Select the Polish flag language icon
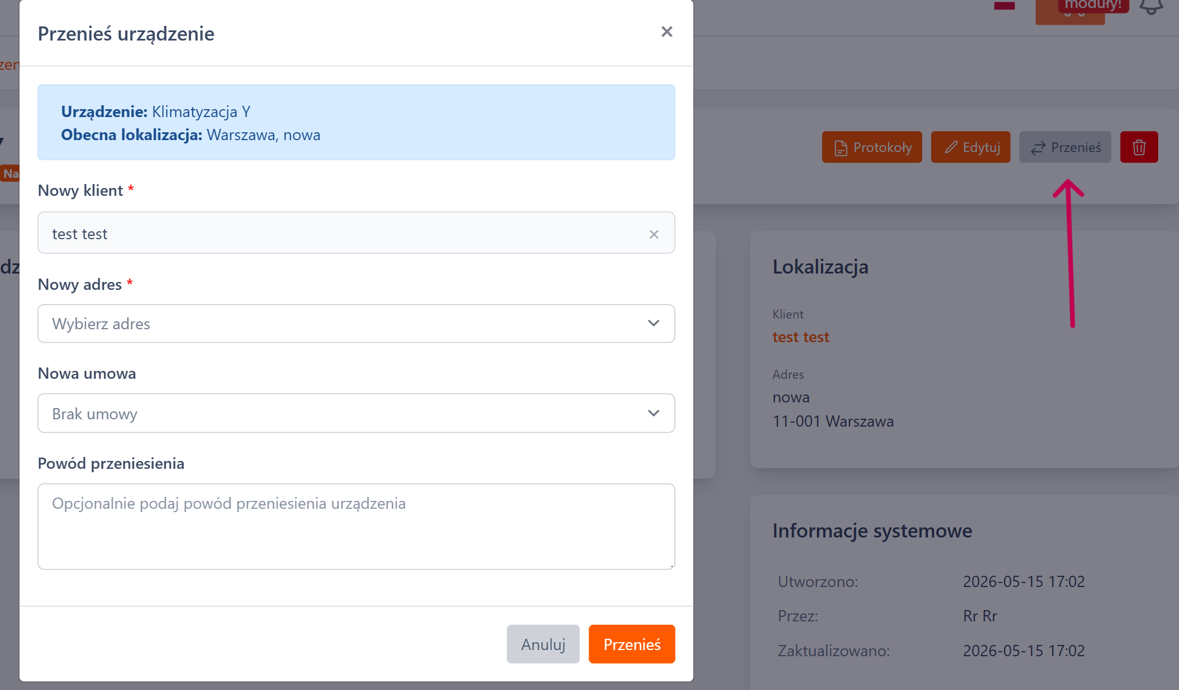Screen dimensions: 1179x690 pyautogui.click(x=1004, y=6)
